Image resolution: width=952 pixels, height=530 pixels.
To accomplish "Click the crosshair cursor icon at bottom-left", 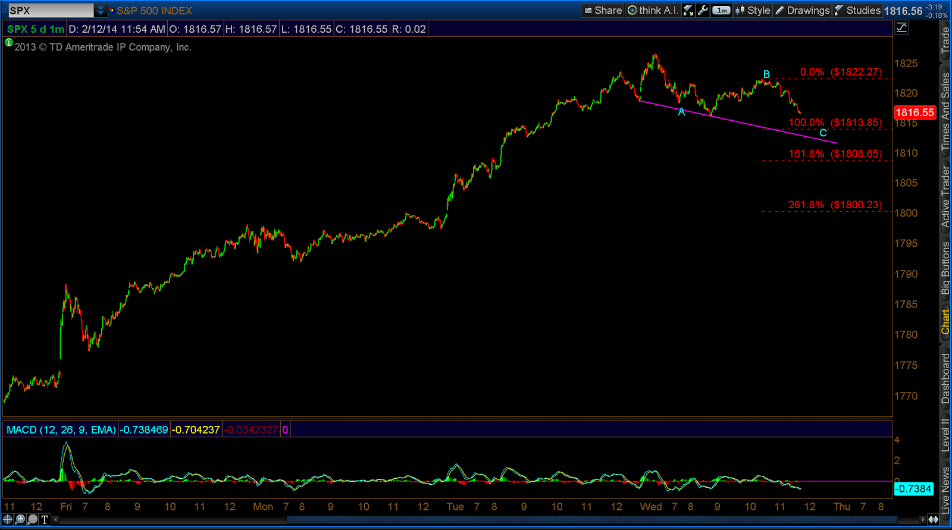I will [8, 519].
